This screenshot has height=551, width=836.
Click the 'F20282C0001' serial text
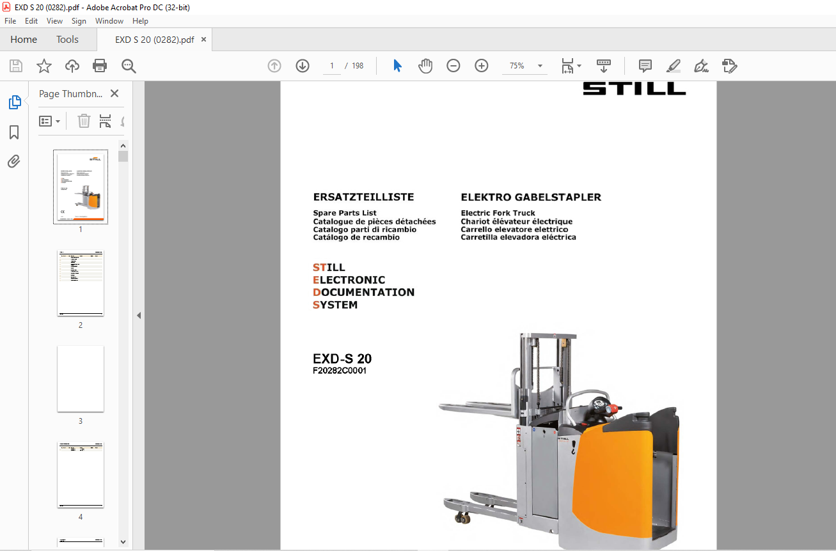pyautogui.click(x=340, y=371)
